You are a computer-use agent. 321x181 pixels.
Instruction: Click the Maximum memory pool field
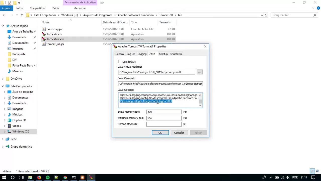[x=164, y=118]
